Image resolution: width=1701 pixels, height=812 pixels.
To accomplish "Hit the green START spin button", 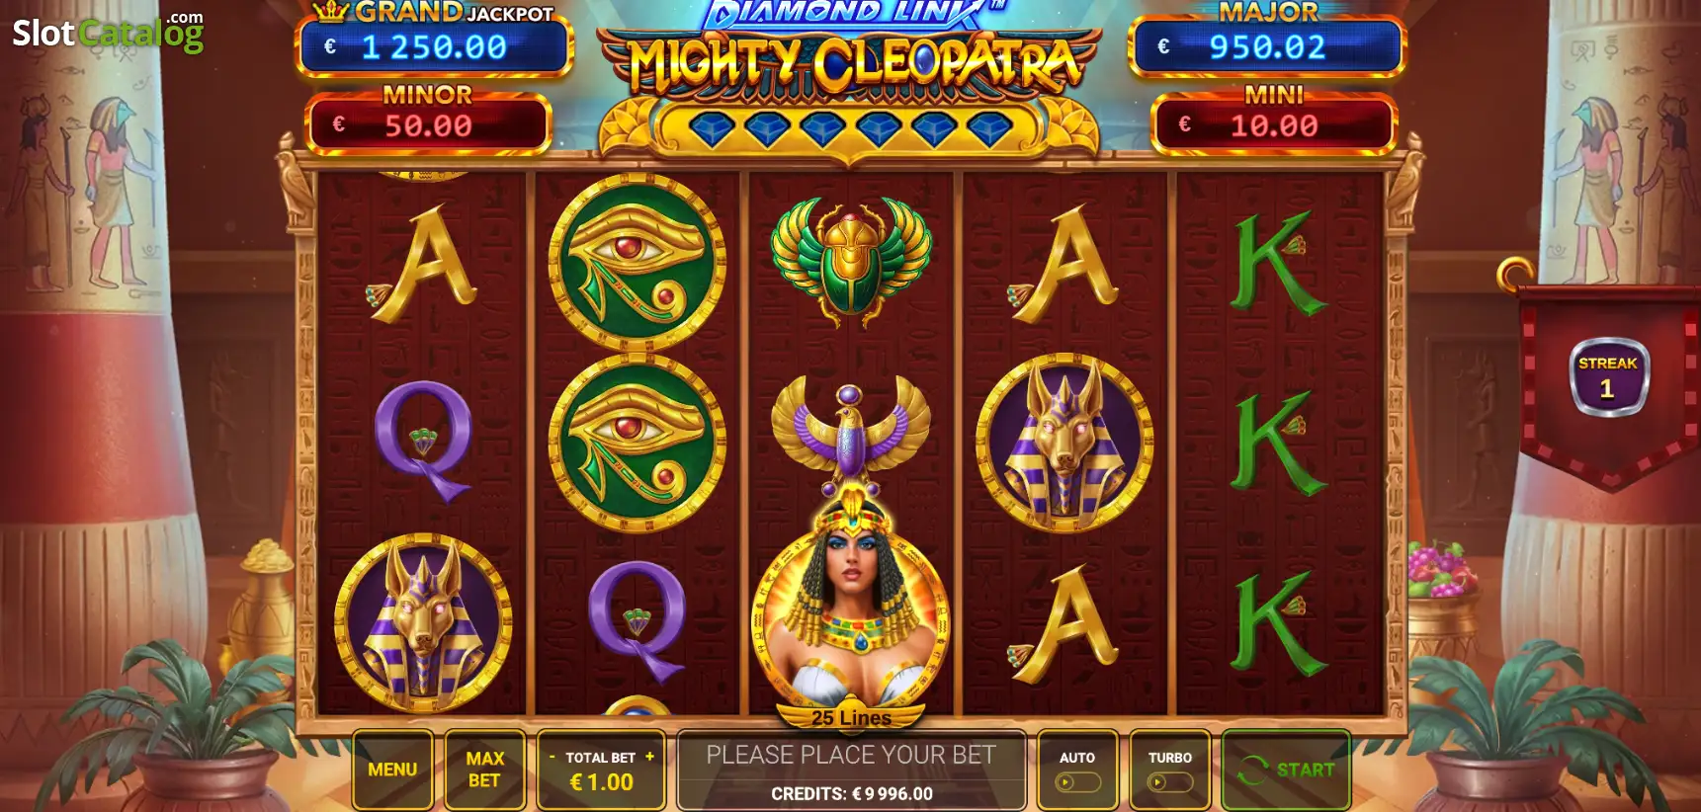I will point(1286,770).
